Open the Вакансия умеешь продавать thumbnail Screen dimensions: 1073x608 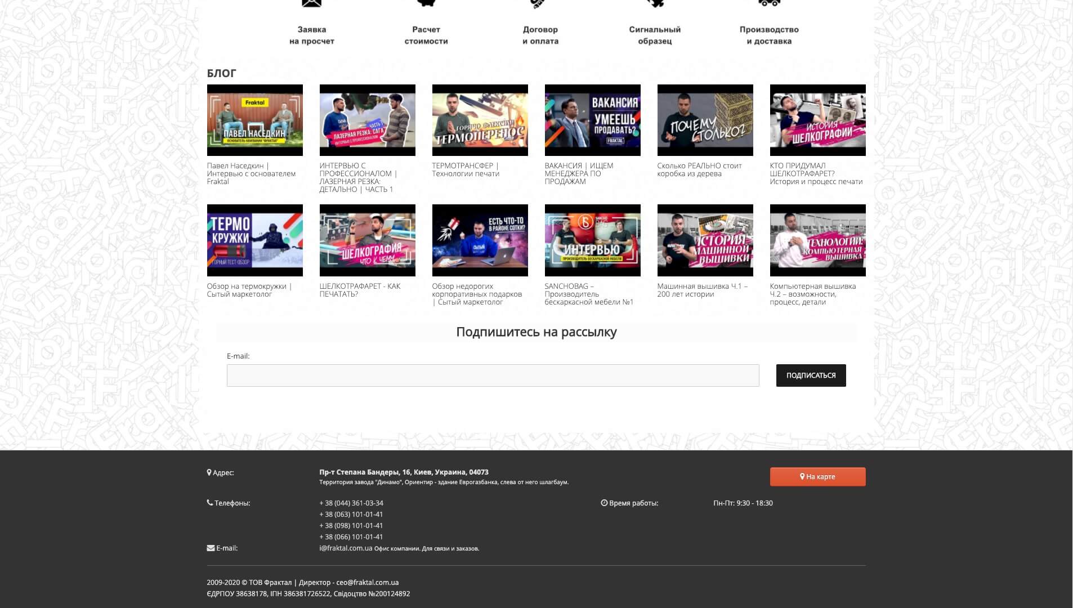tap(592, 120)
